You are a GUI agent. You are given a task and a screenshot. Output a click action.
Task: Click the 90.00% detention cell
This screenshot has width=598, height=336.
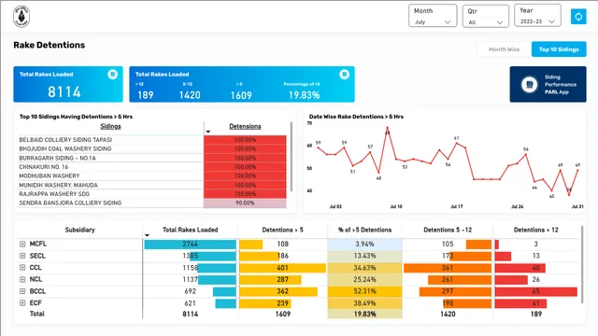click(245, 203)
